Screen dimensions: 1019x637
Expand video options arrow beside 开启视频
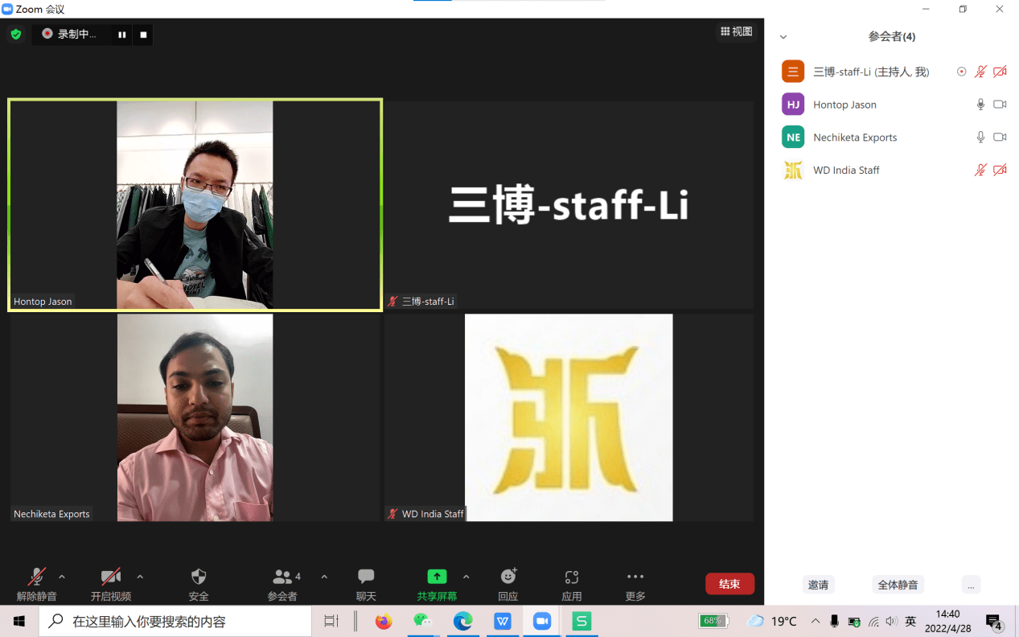[140, 577]
